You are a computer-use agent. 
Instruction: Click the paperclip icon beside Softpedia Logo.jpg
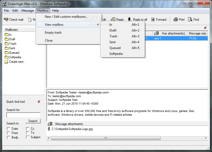[49, 129]
